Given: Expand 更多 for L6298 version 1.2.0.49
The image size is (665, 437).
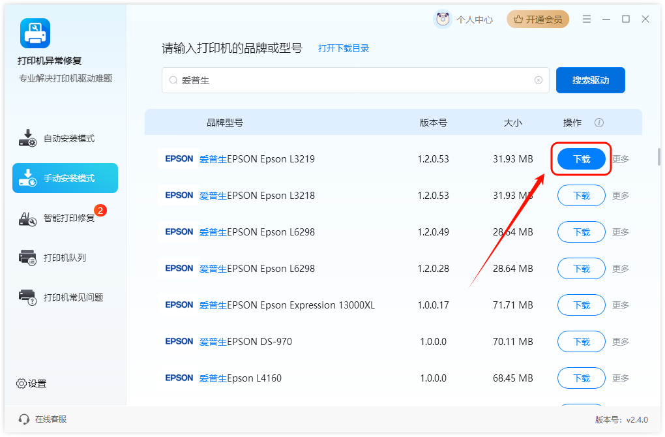Looking at the screenshot, I should tap(621, 232).
